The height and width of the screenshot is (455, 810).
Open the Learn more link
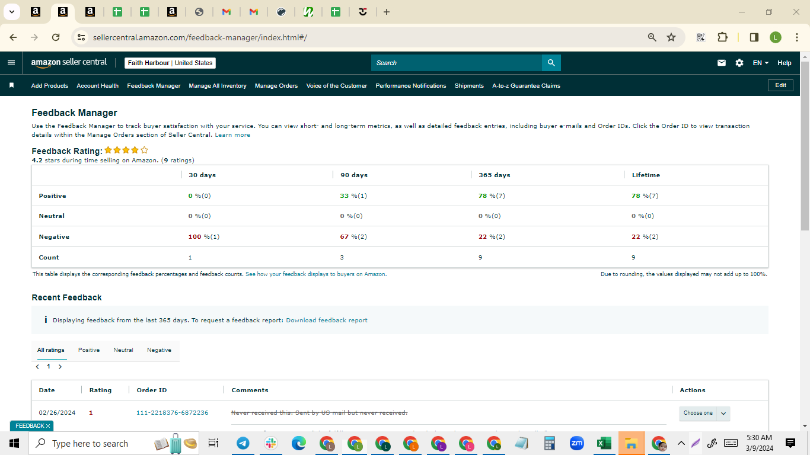tap(232, 135)
